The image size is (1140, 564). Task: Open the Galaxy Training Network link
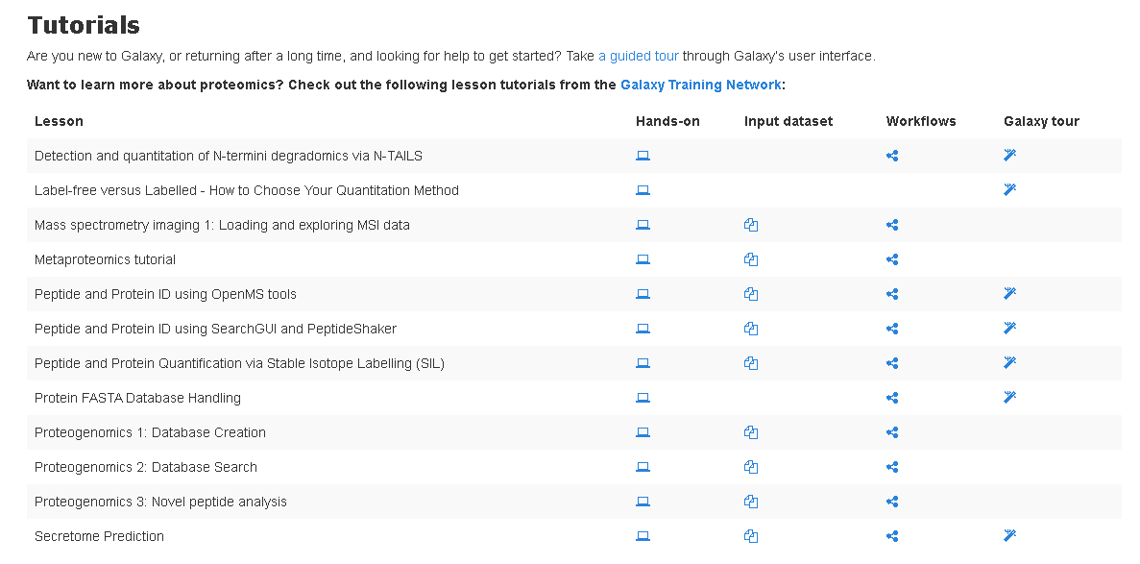700,85
